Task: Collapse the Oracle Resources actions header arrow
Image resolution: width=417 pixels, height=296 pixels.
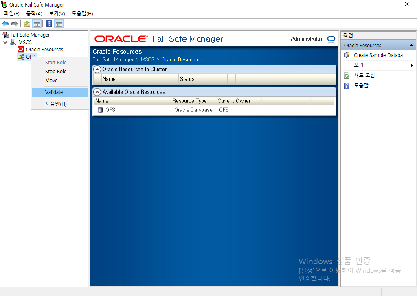Action: [411, 46]
